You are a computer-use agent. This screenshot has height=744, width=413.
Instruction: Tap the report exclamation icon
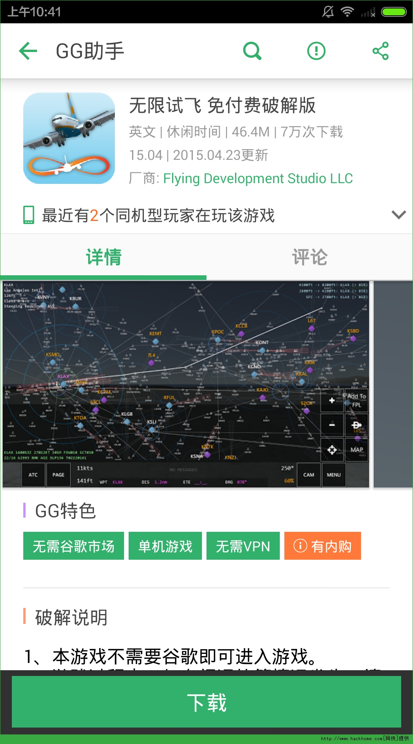pyautogui.click(x=316, y=51)
